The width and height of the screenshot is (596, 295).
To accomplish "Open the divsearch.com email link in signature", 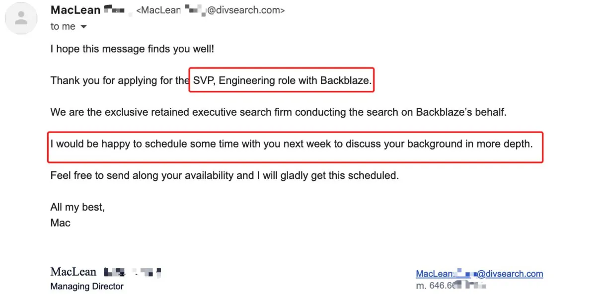I will pos(479,274).
